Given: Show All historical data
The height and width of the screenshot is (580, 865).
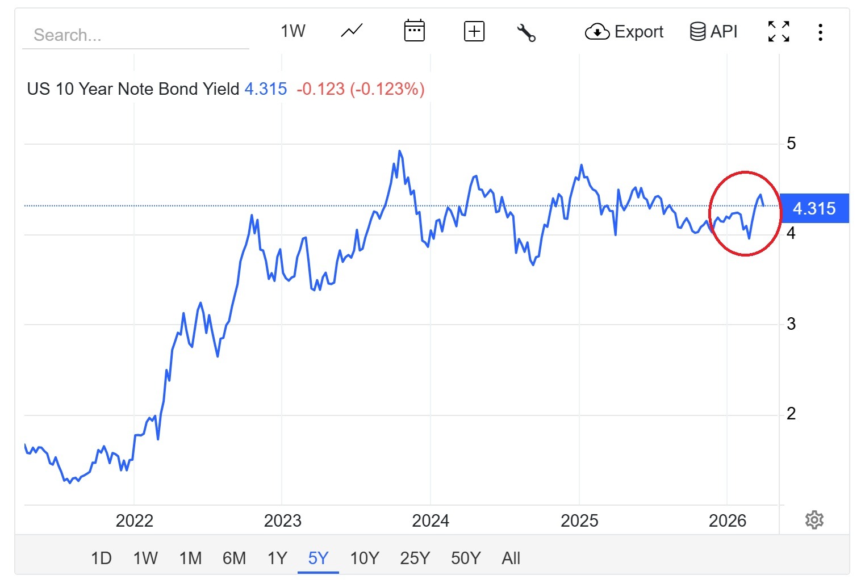Looking at the screenshot, I should [x=511, y=558].
